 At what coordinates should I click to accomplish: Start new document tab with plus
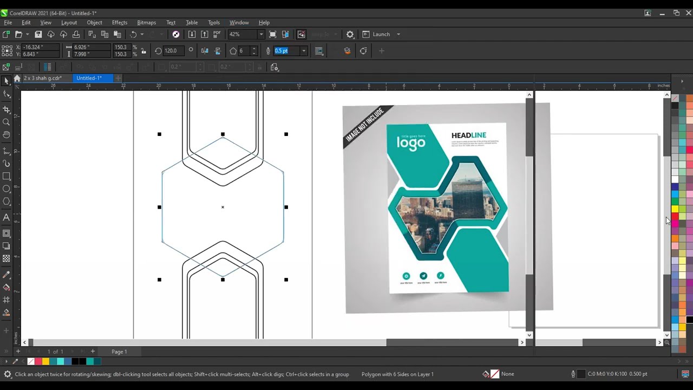coord(118,78)
